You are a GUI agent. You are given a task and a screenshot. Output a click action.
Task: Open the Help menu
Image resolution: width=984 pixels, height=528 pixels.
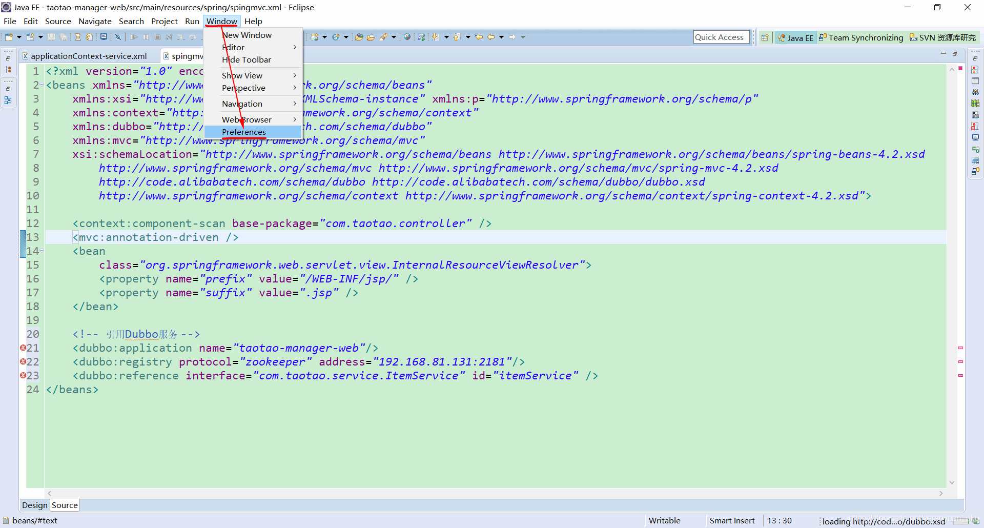[x=253, y=21]
